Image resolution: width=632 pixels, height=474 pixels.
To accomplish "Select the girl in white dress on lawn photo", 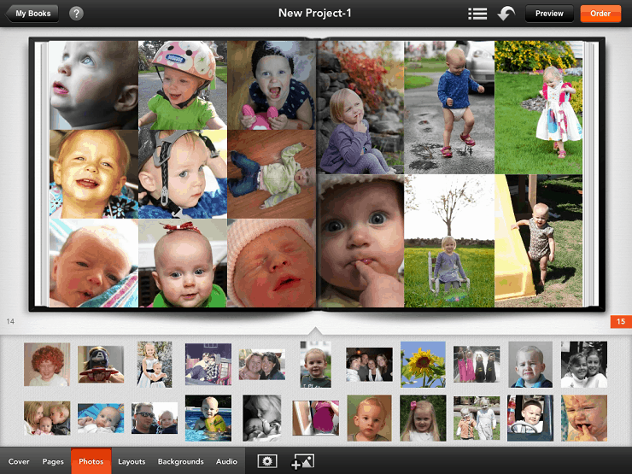I will click(x=539, y=108).
